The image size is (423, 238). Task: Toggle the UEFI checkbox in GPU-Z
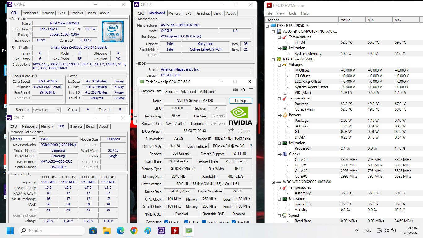[240, 131]
